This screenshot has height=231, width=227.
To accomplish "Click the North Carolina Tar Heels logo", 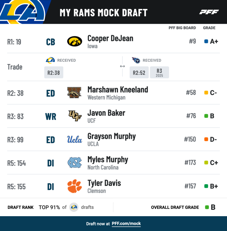I will [74, 163].
